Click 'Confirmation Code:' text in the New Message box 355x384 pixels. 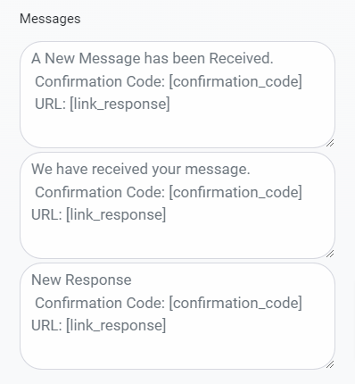pyautogui.click(x=100, y=81)
